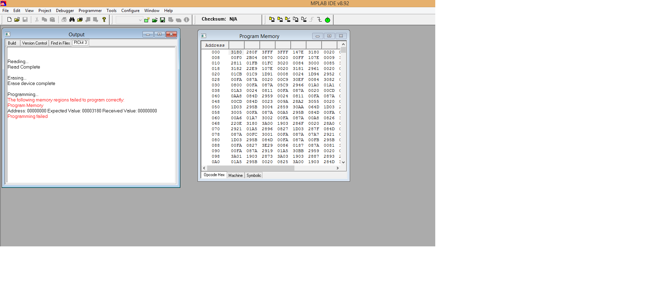651x294 pixels.
Task: Minimize the Output window
Action: tap(148, 34)
